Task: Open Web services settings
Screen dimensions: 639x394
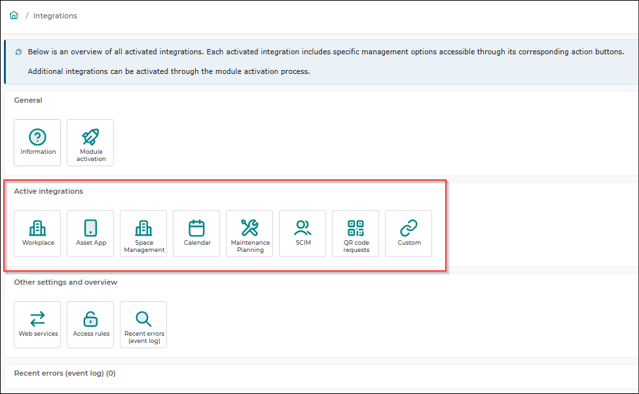Action: pos(37,325)
